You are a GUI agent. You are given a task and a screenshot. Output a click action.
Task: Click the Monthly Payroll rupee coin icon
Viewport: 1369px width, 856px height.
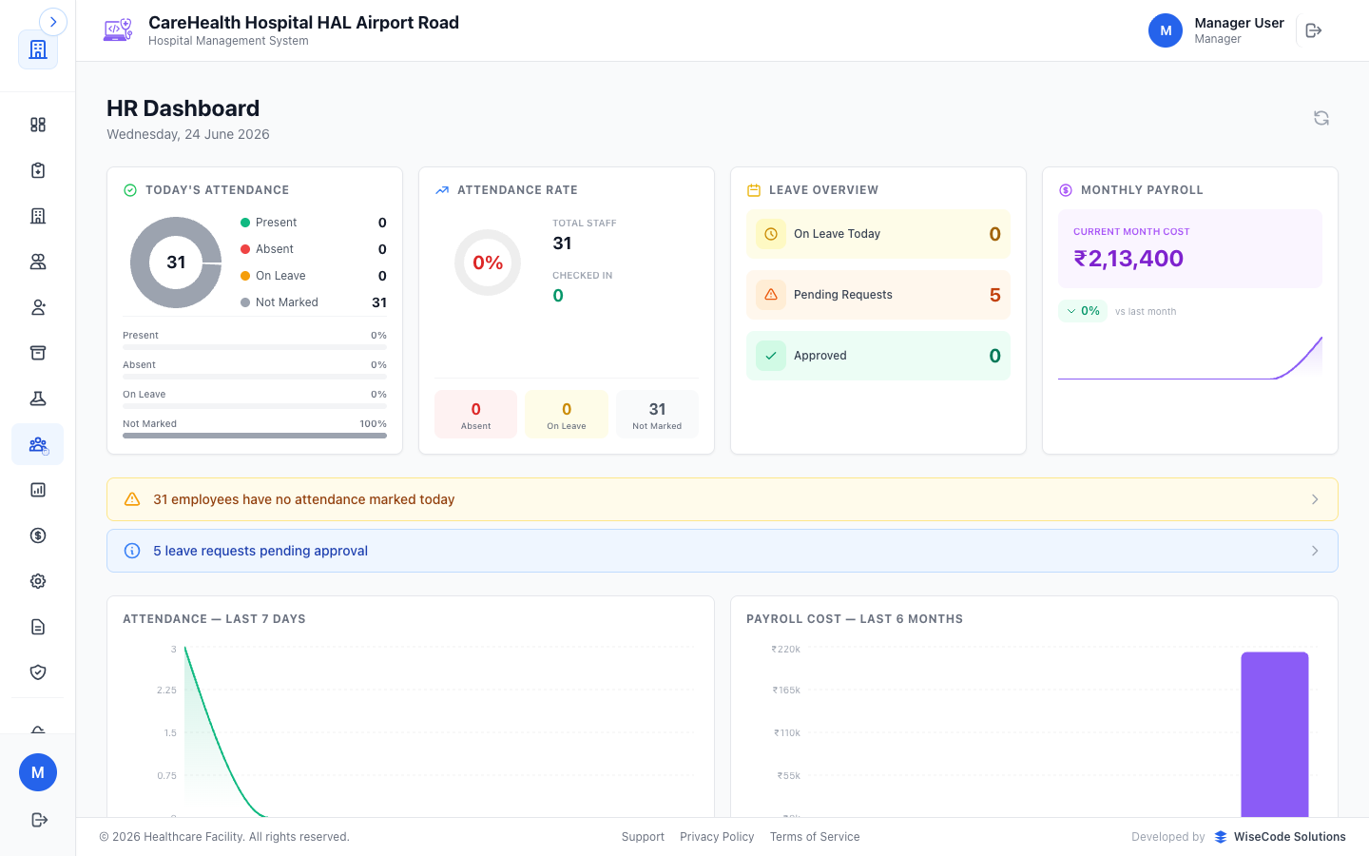point(1066,190)
